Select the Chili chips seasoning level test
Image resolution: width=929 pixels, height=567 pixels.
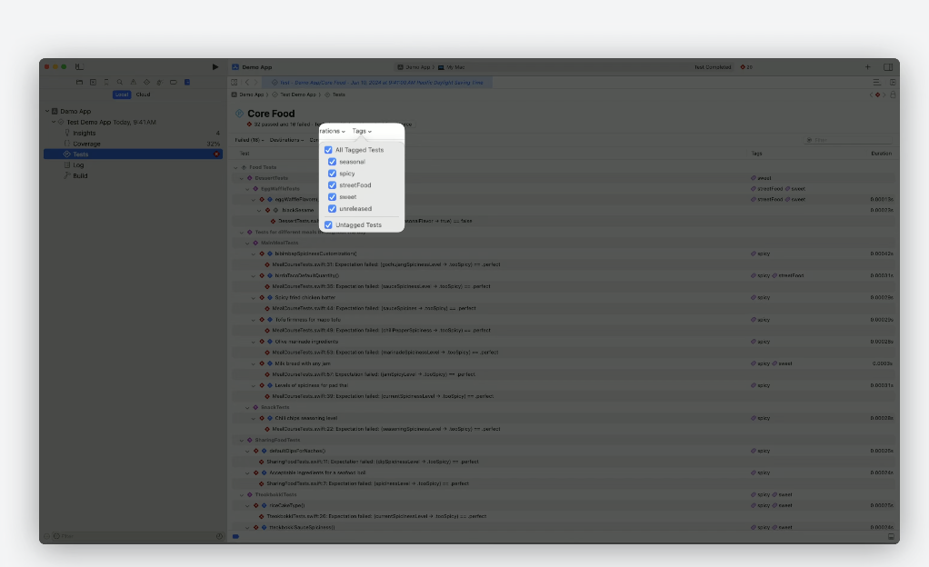(x=564, y=418)
